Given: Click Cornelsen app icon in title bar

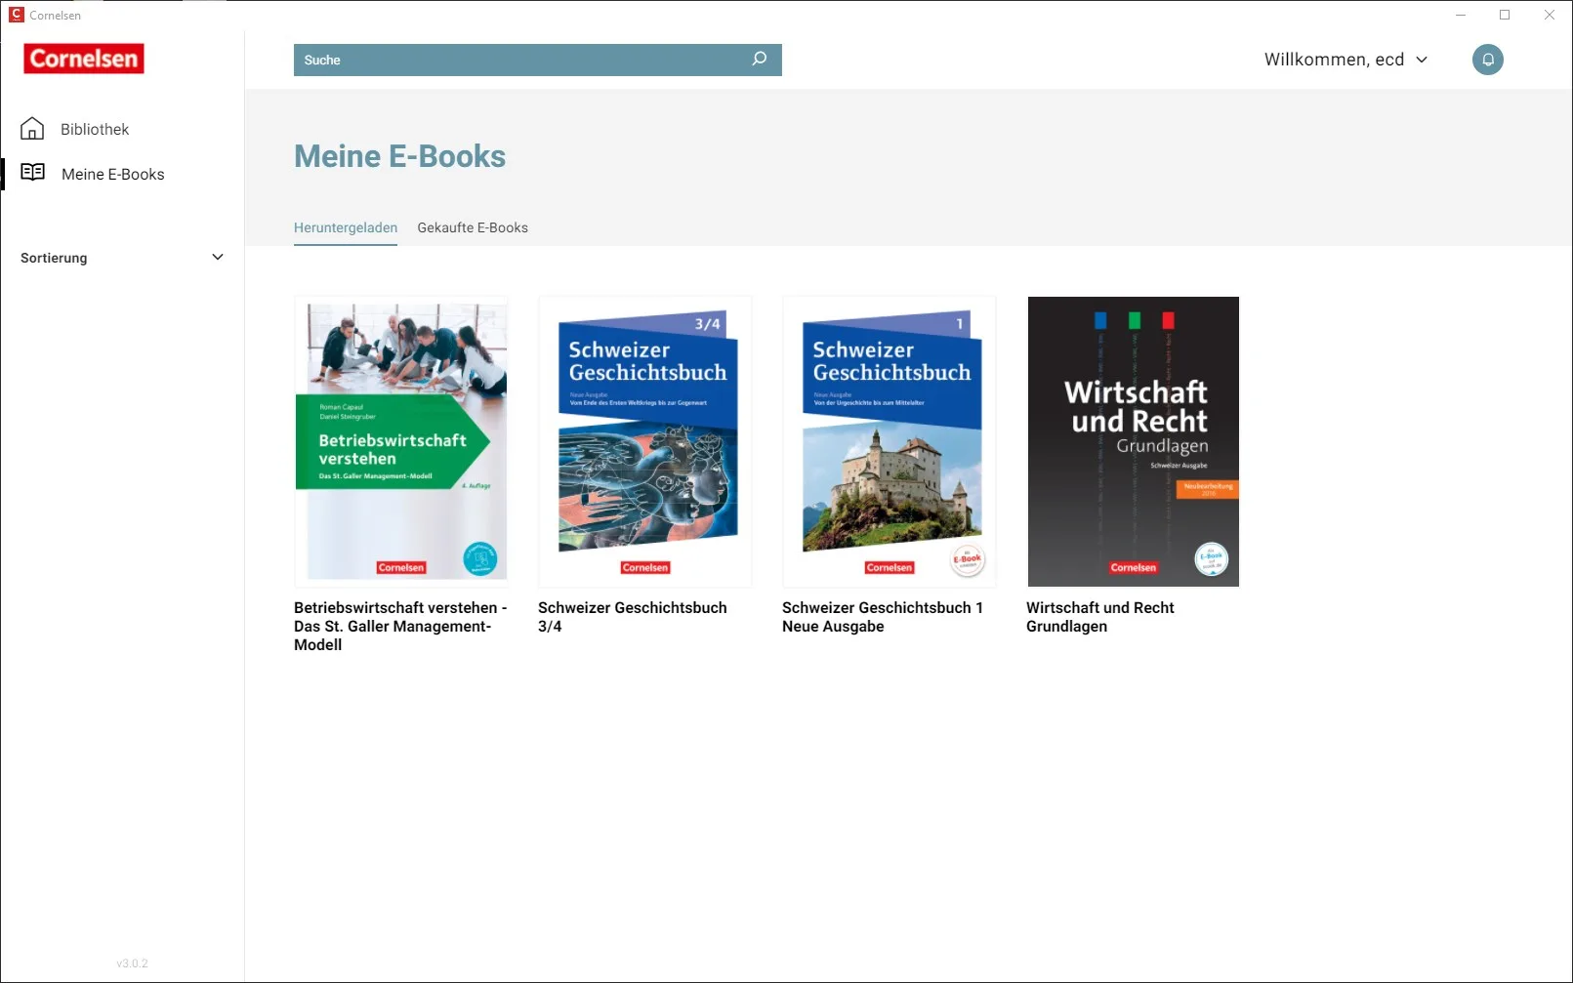Looking at the screenshot, I should 17,15.
